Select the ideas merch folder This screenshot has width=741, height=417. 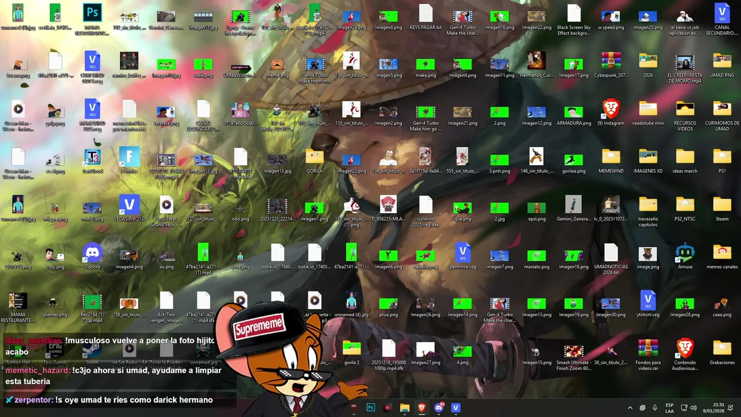click(685, 160)
